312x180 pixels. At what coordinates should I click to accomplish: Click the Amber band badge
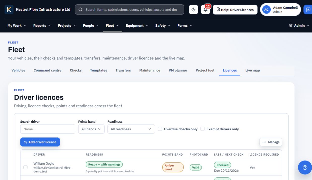173,167
